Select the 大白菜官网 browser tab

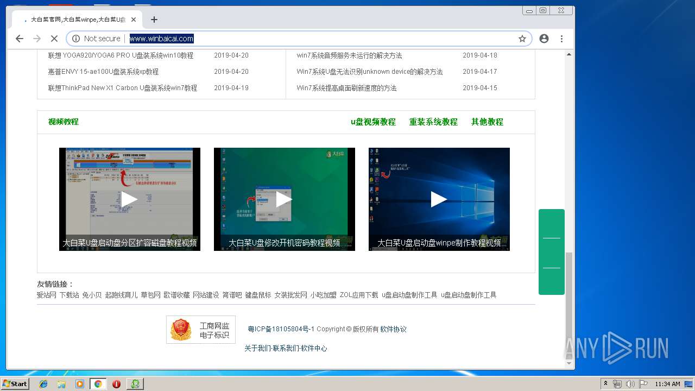tap(77, 20)
